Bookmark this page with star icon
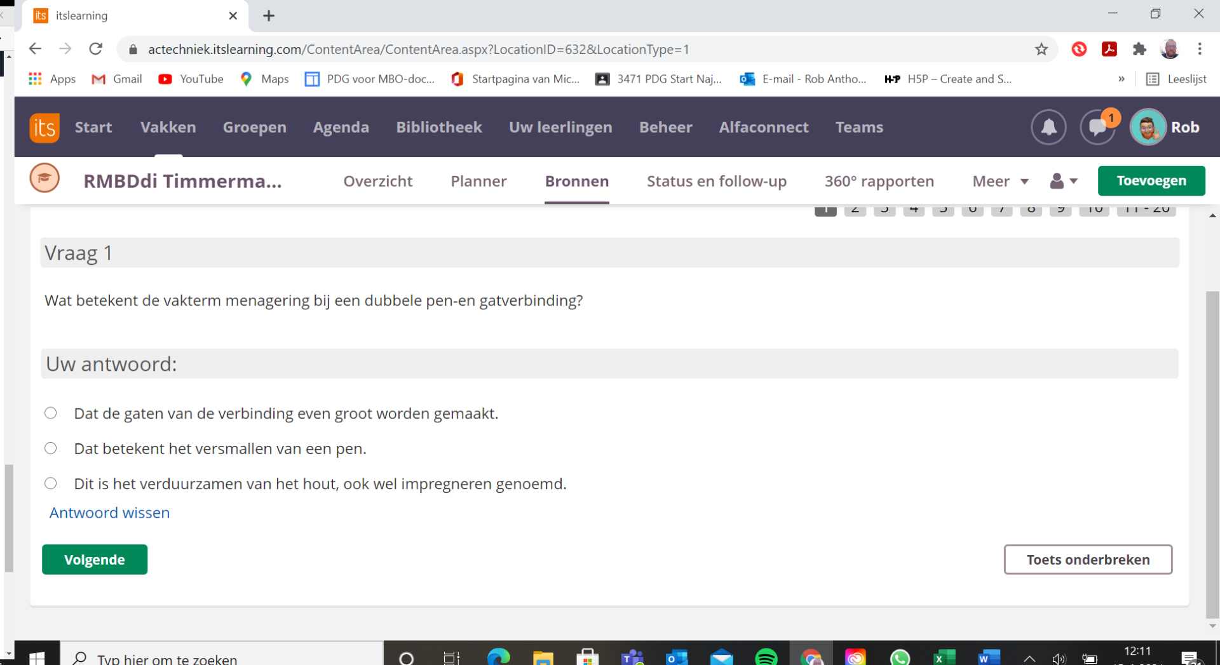Viewport: 1220px width, 665px height. pos(1041,50)
